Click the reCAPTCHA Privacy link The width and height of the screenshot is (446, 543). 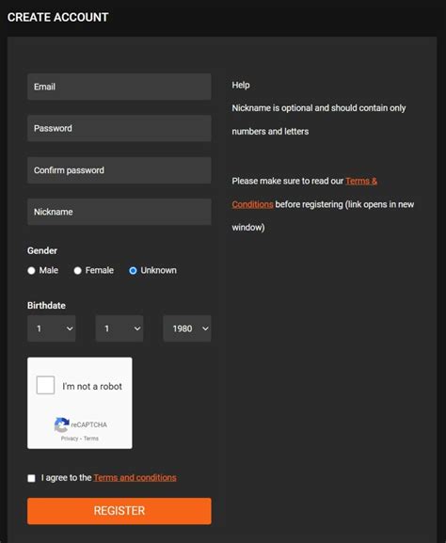[70, 439]
